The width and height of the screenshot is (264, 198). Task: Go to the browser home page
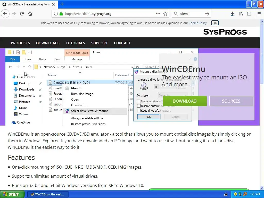(x=30, y=14)
